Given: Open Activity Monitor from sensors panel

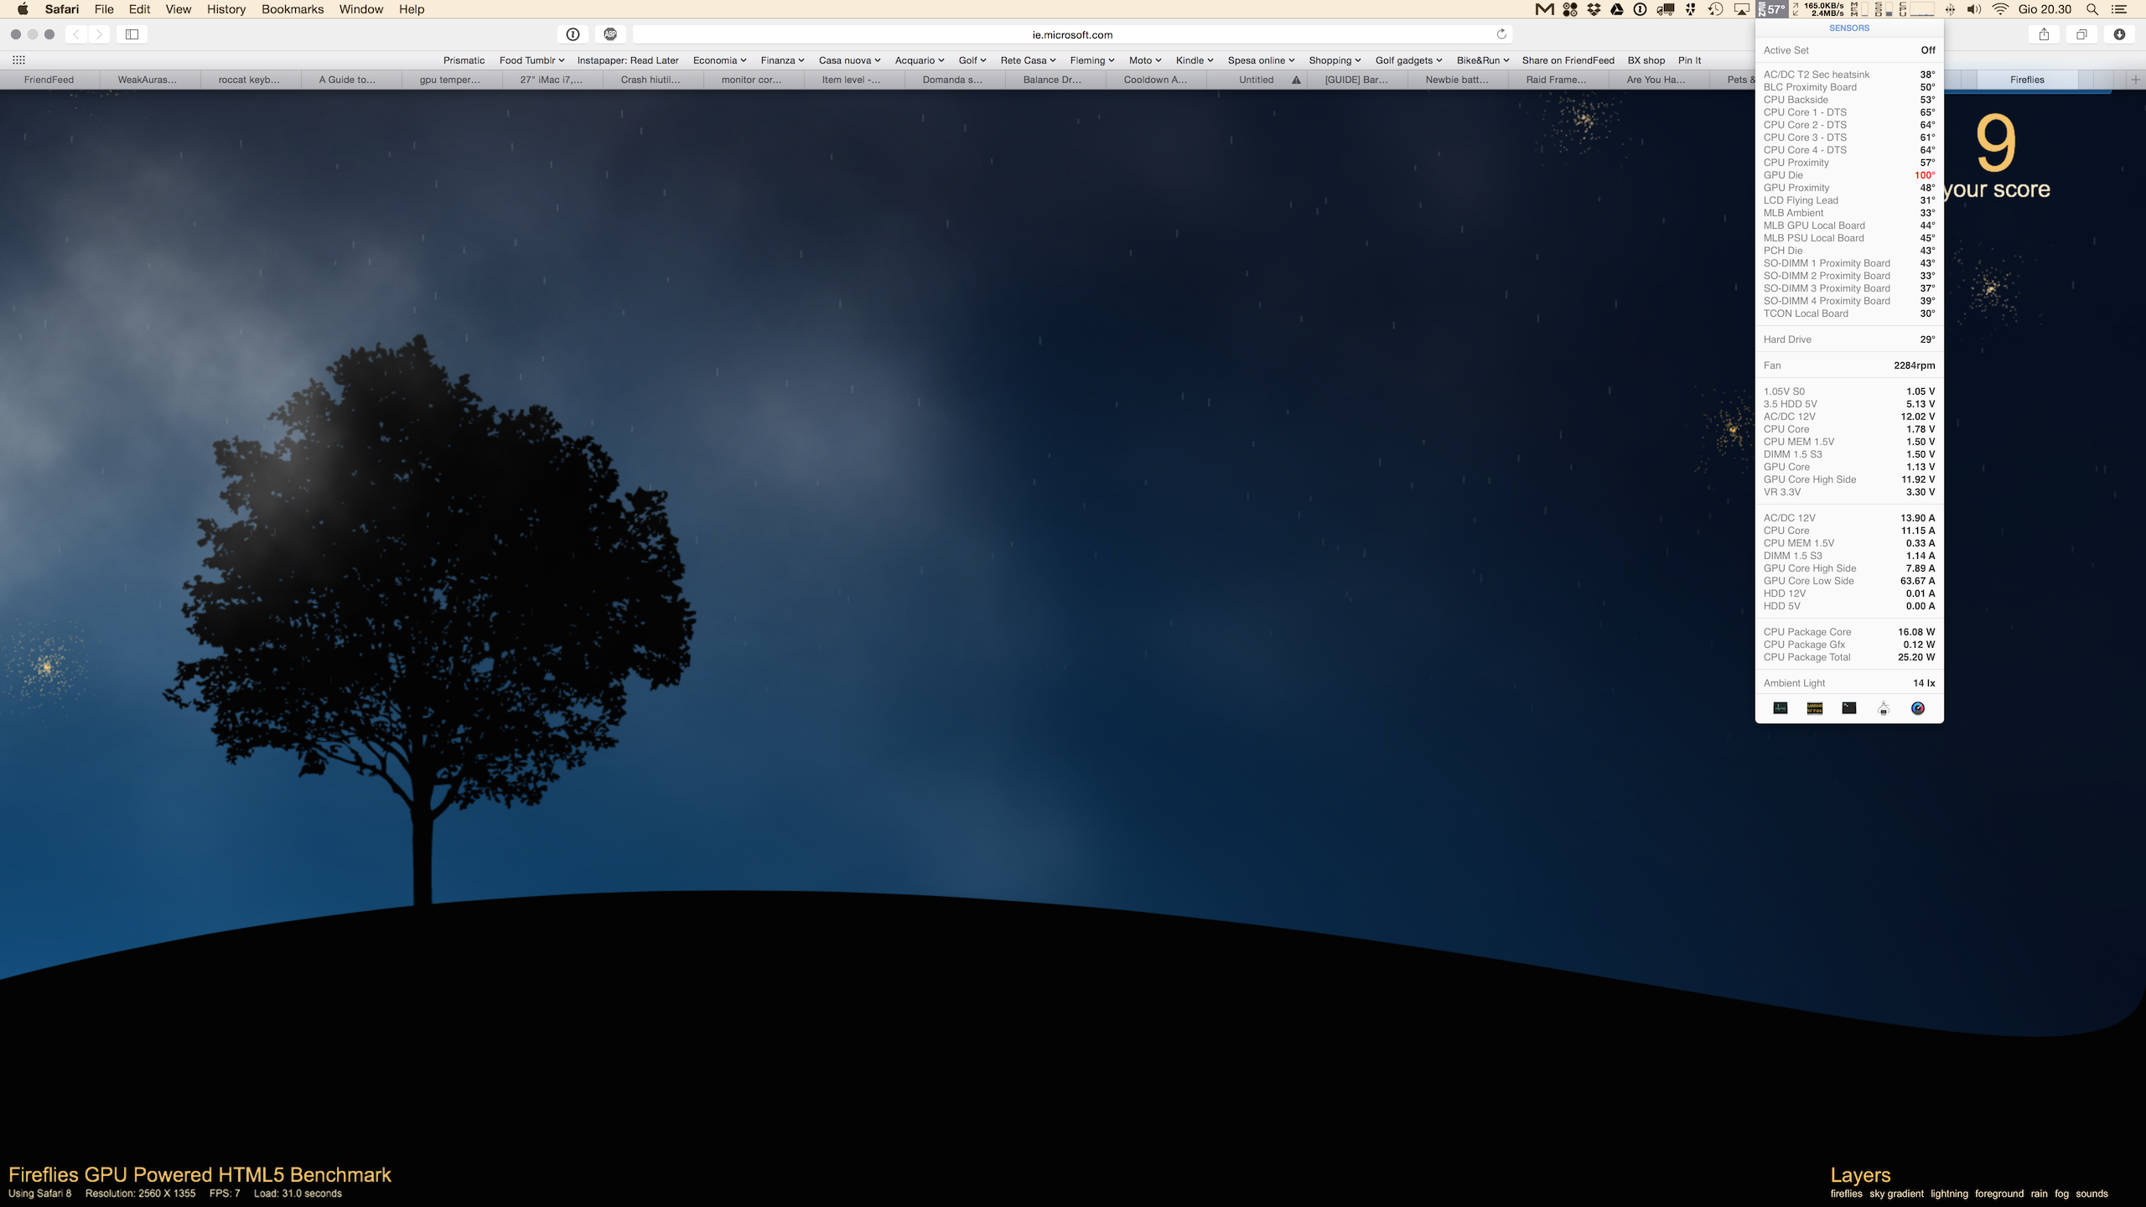Looking at the screenshot, I should pyautogui.click(x=1781, y=708).
